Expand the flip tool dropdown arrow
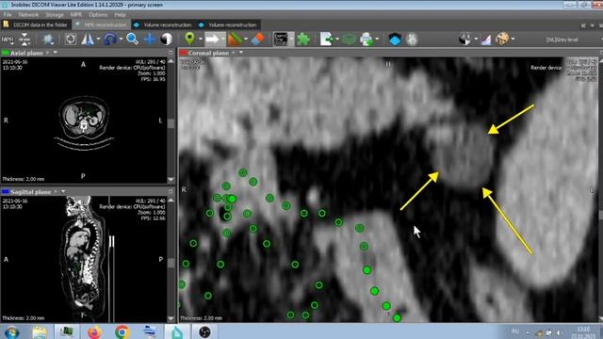The width and height of the screenshot is (603, 339). click(98, 40)
